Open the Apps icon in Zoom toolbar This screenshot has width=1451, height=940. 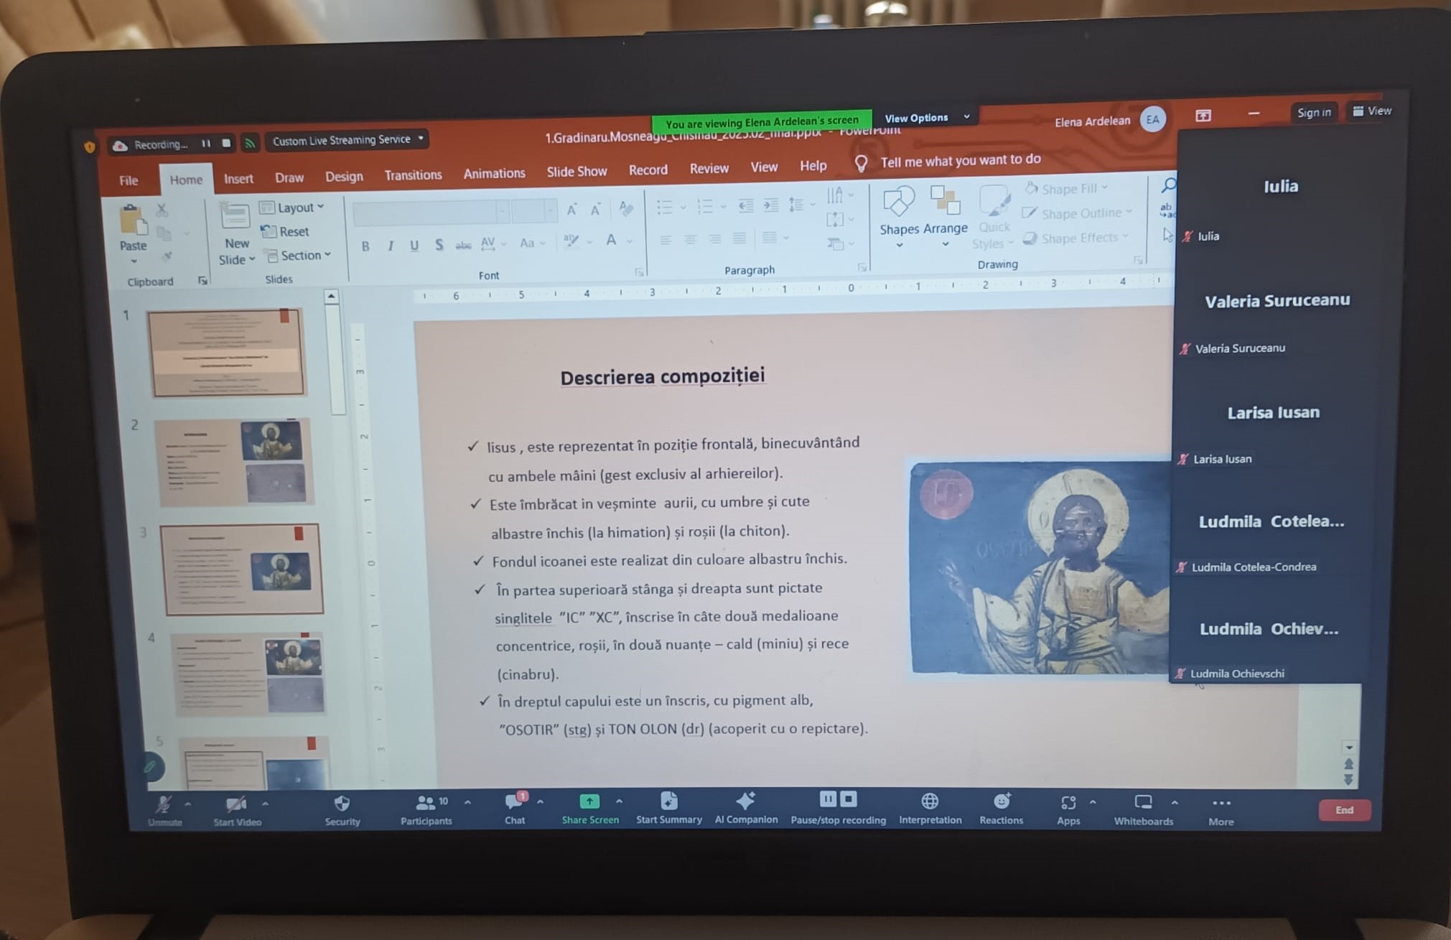coord(1068,802)
